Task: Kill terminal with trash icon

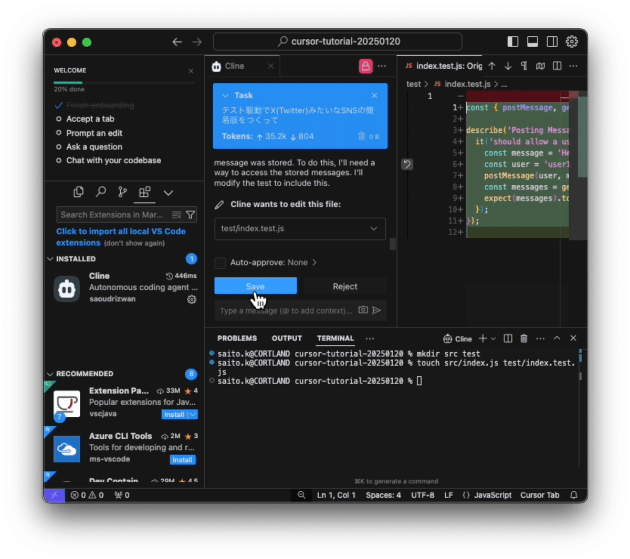Action: pos(524,339)
